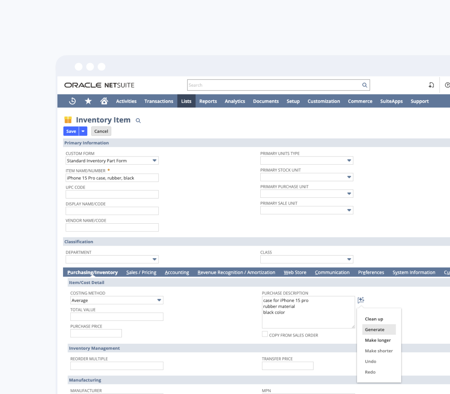
Task: Click the Vendor Name/Code field
Action: click(112, 227)
